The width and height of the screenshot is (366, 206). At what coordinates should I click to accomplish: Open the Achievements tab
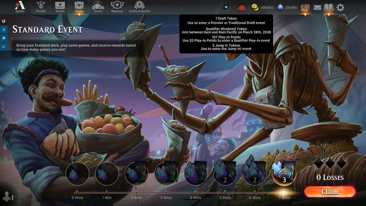139,7
